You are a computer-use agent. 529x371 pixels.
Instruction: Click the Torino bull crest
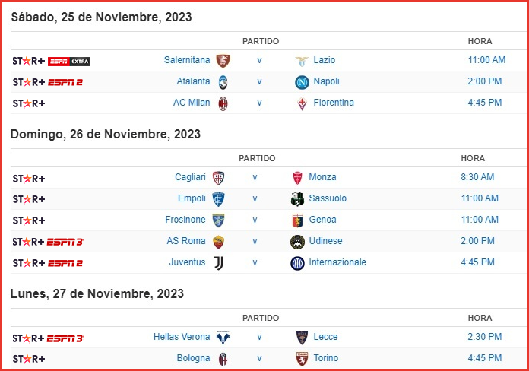tap(302, 359)
